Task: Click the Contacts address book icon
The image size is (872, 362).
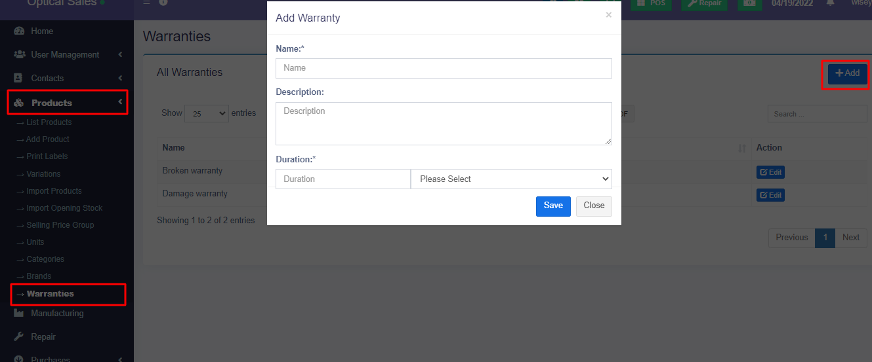Action: [x=19, y=79]
